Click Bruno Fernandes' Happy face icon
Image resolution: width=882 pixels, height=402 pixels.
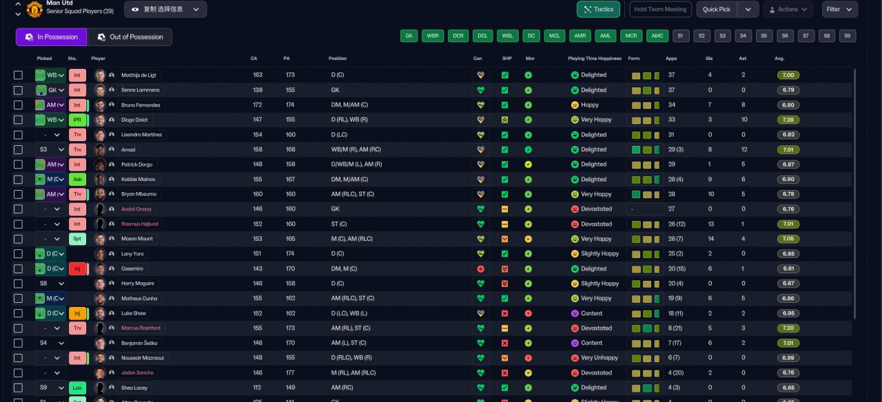click(x=575, y=105)
